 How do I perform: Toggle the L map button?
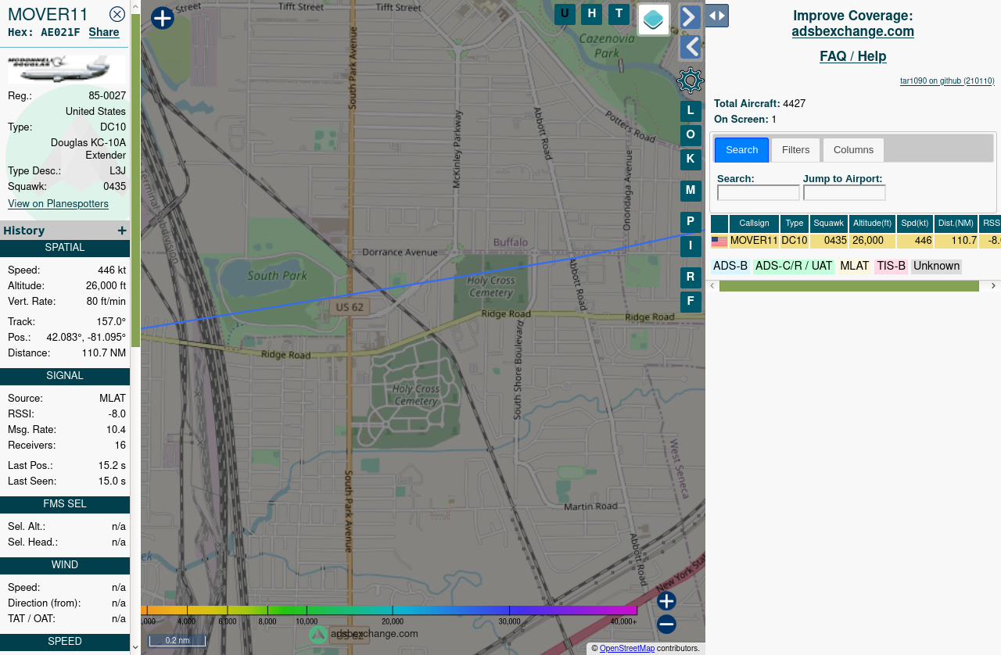tap(691, 111)
